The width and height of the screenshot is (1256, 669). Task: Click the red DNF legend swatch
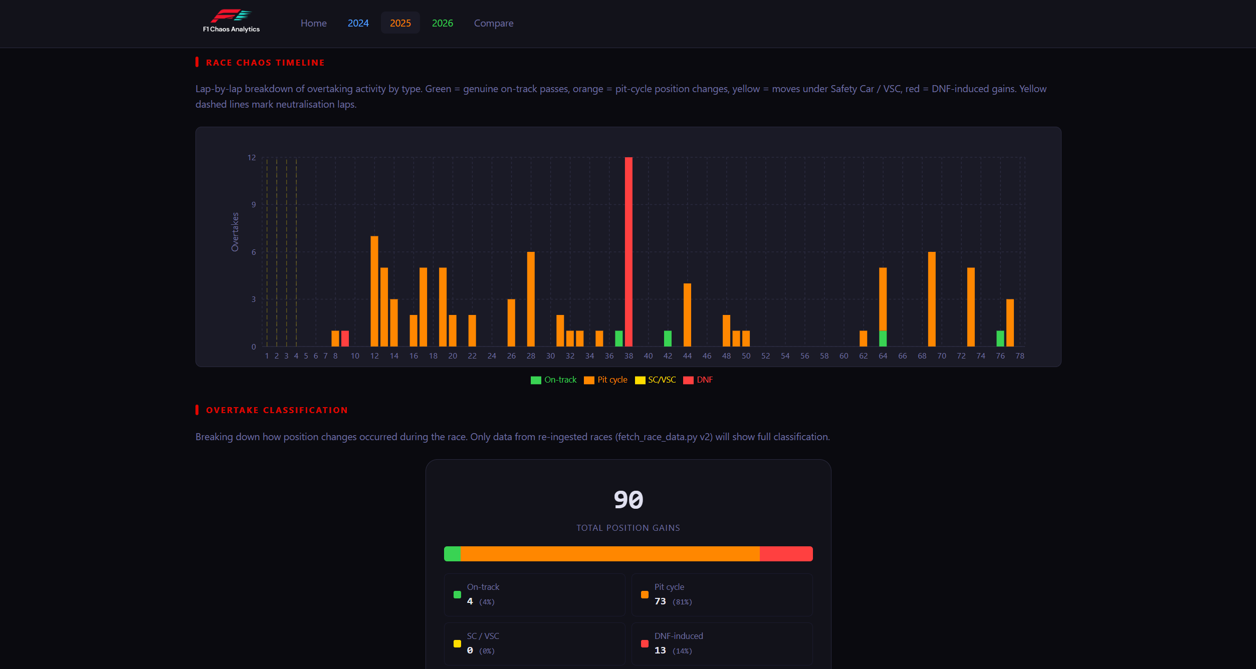[x=687, y=380]
